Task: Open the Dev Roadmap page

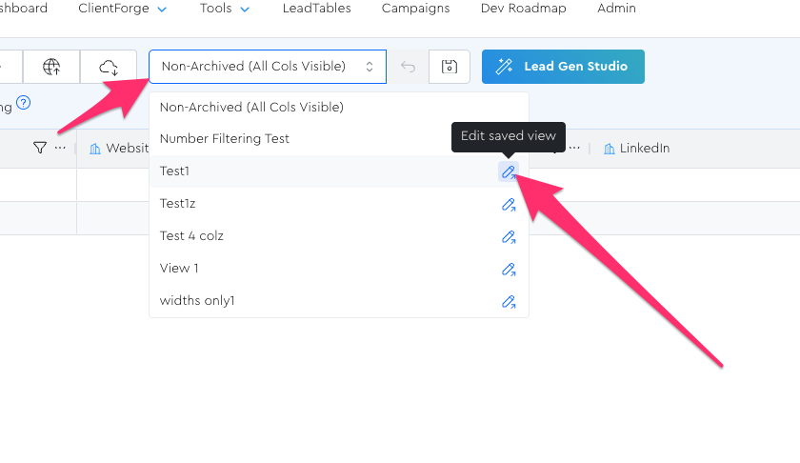Action: [523, 9]
